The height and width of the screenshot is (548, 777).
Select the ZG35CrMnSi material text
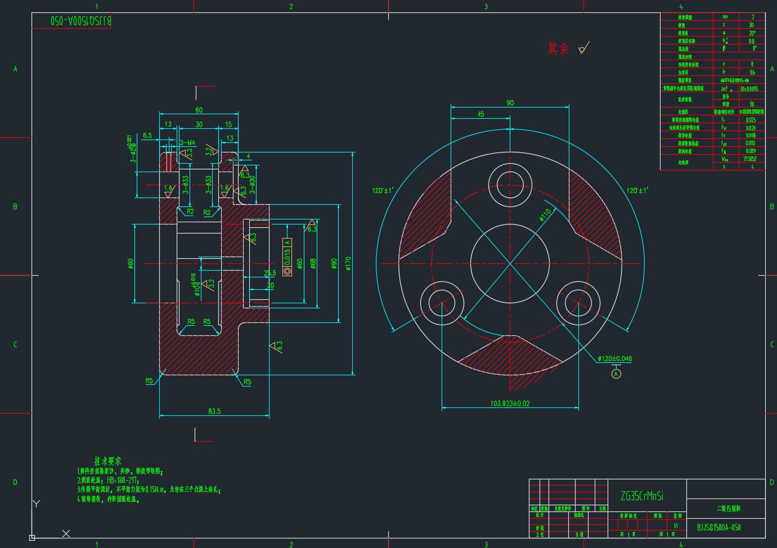tap(642, 496)
